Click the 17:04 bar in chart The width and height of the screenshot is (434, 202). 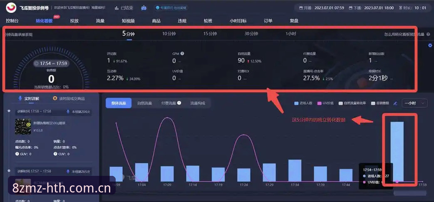(141, 172)
